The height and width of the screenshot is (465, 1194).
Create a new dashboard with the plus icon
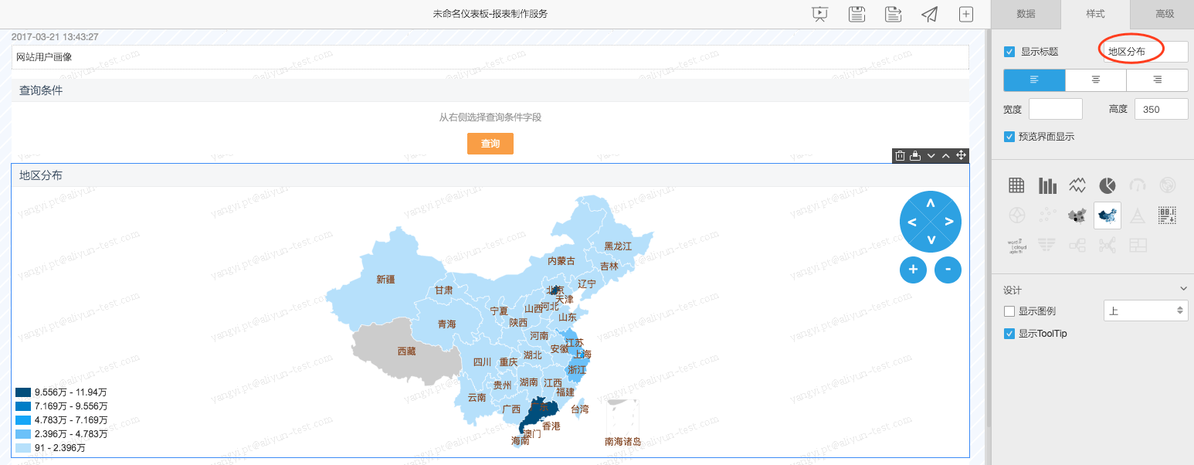[x=965, y=14]
